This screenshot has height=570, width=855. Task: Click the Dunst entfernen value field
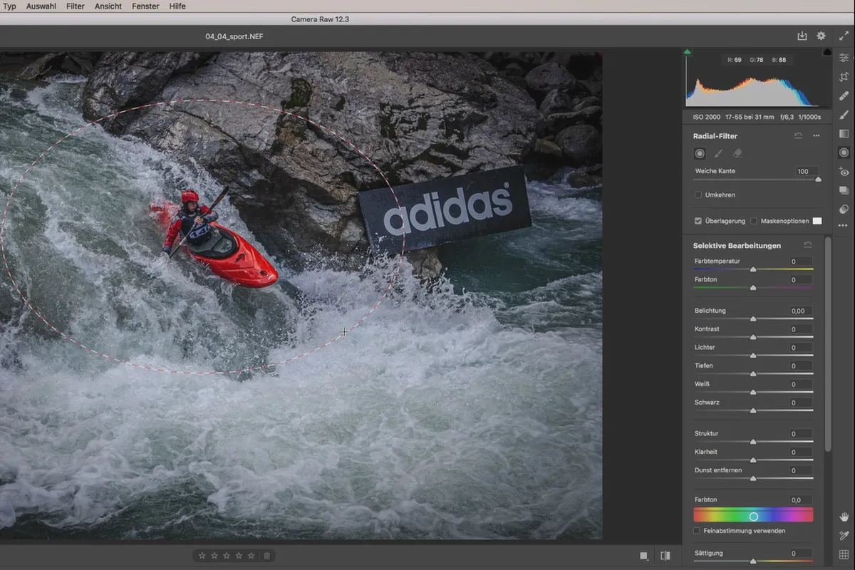tap(800, 471)
